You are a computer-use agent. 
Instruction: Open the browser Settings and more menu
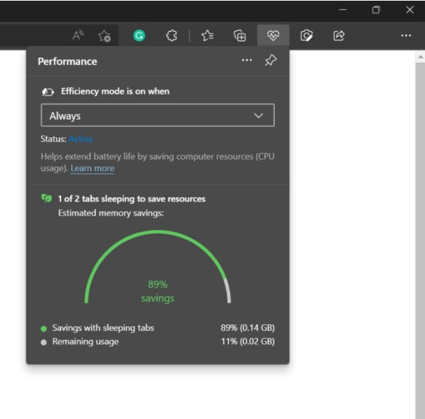coord(405,36)
